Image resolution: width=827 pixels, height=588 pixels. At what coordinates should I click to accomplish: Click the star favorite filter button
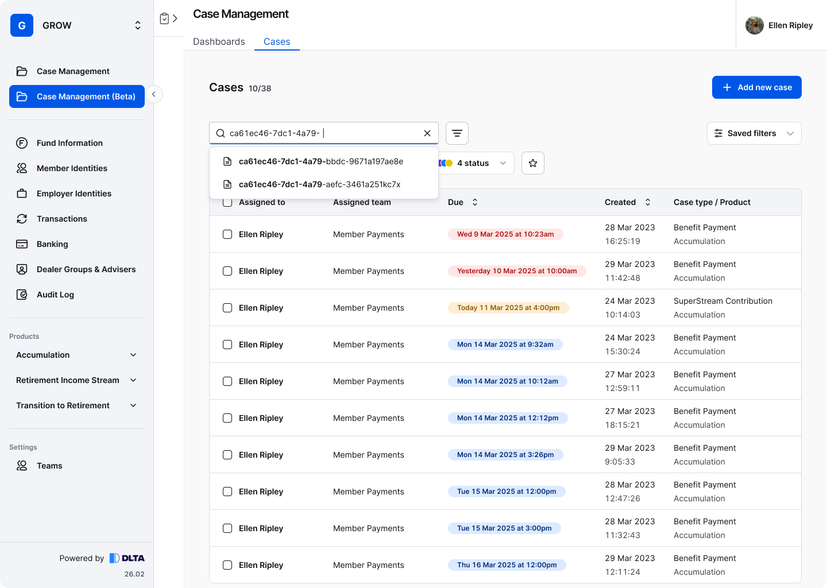[x=532, y=163]
